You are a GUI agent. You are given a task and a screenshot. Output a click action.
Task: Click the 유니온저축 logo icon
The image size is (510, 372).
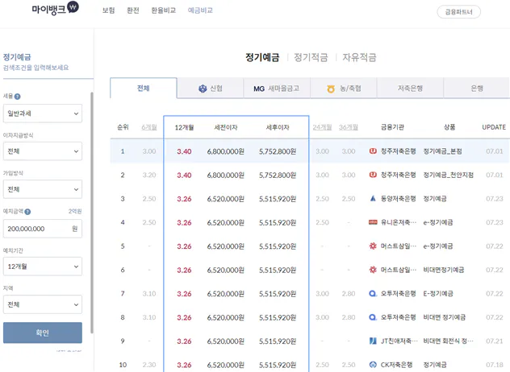(373, 222)
